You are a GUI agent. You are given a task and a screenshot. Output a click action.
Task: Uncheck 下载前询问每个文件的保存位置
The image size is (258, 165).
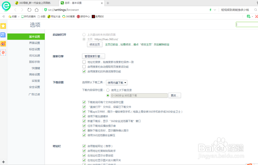tap(84, 102)
